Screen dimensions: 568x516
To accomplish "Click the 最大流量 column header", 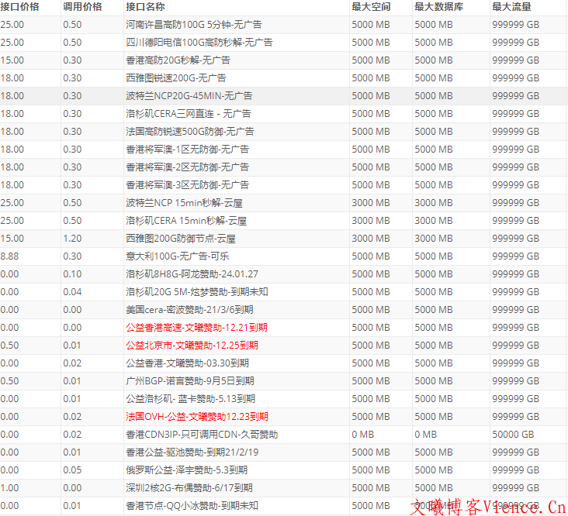I will coord(511,6).
